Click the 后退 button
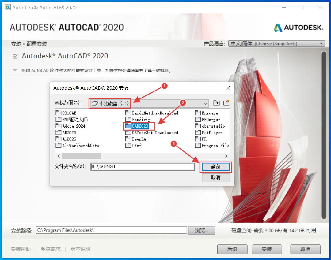 [x=232, y=249]
